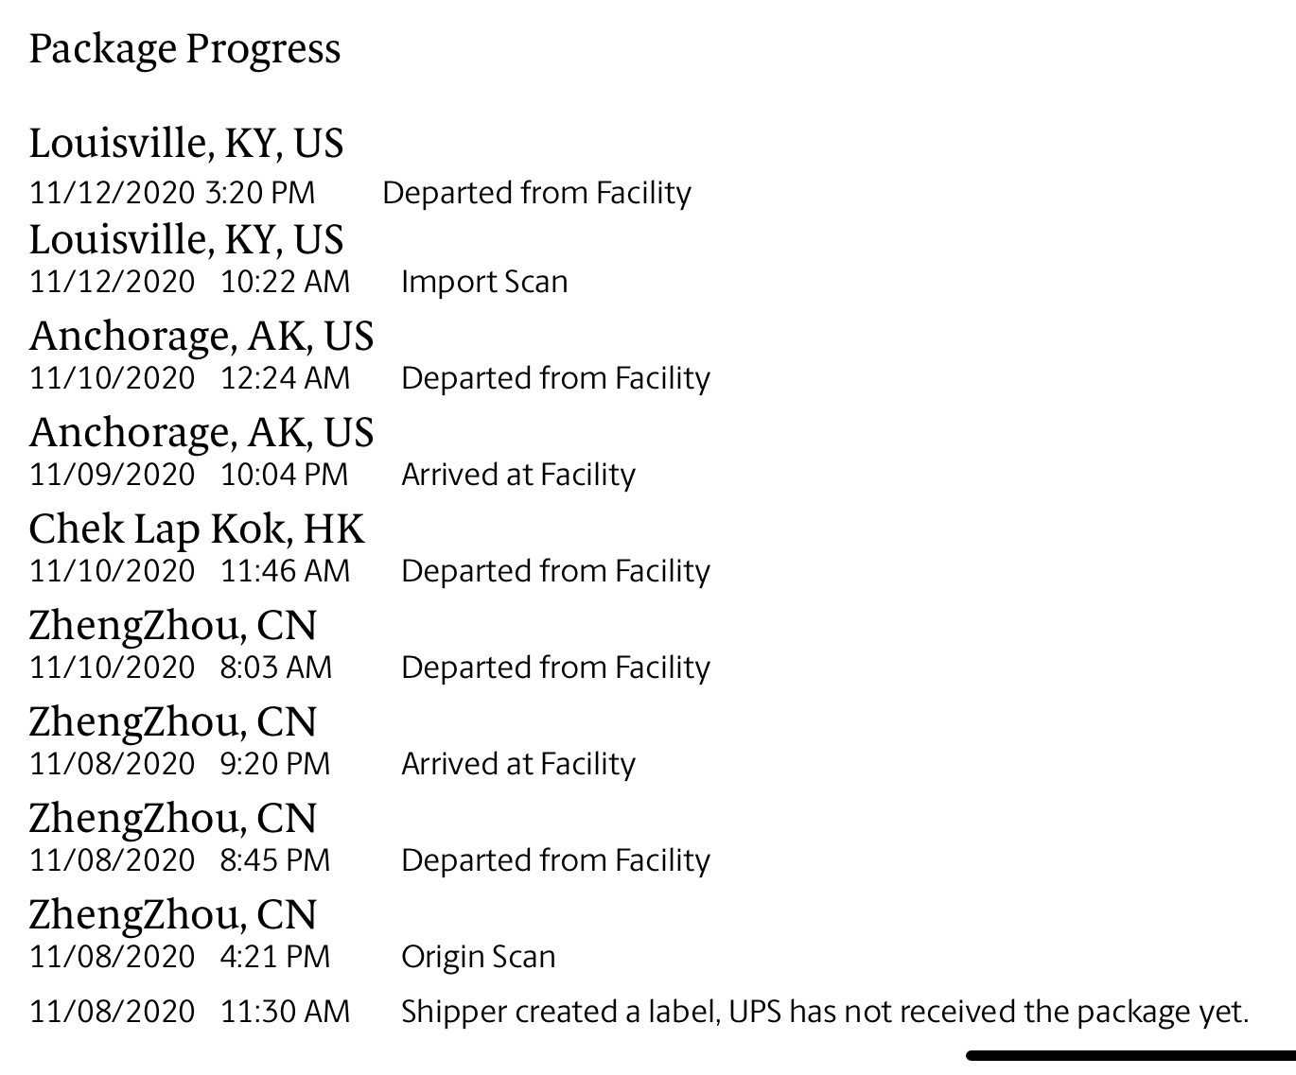Image resolution: width=1296 pixels, height=1075 pixels.
Task: Click the Shipper created a label message
Action: pyautogui.click(x=825, y=1012)
